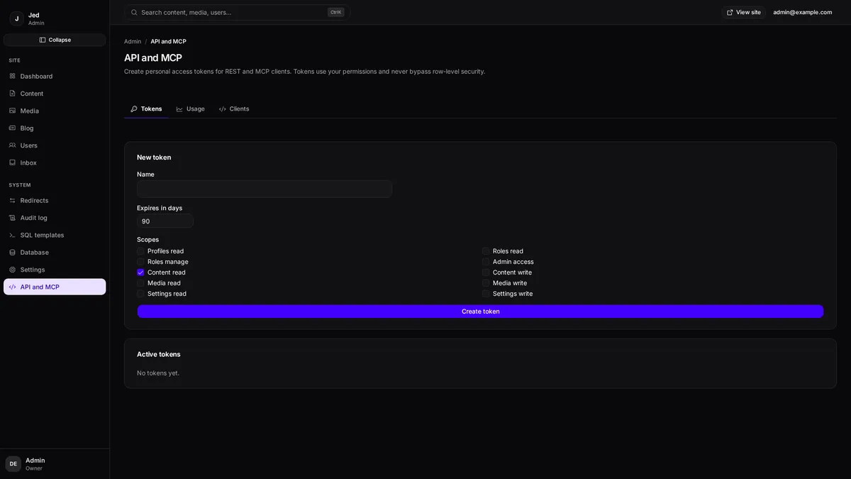Screen dimensions: 851x479
Task: Uncheck the Content read scope
Action: (x=140, y=272)
